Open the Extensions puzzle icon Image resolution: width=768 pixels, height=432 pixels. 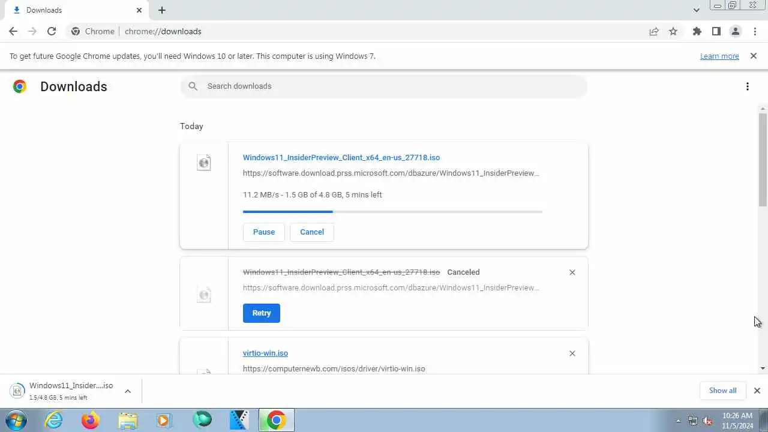tap(697, 31)
